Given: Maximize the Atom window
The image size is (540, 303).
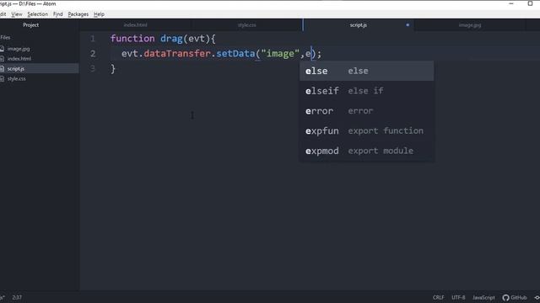Looking at the screenshot, I should tap(531, 3).
